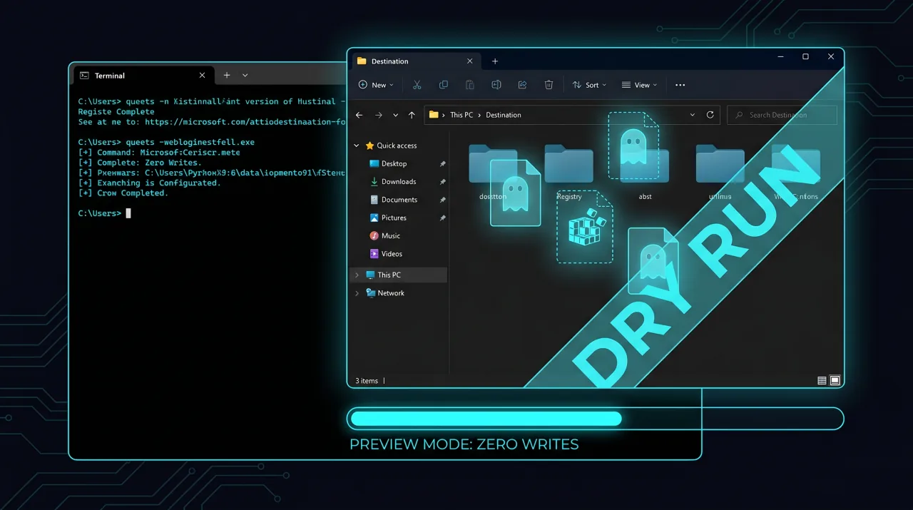Switch to details view icon in status bar
913x510 pixels.
(x=822, y=380)
